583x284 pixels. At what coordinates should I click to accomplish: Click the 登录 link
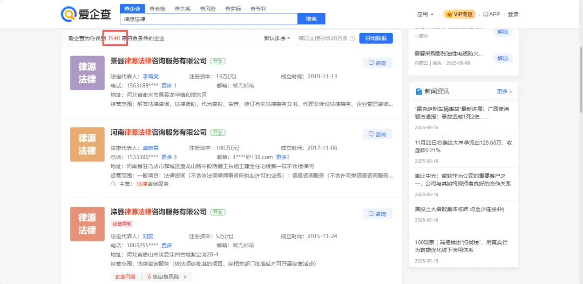pyautogui.click(x=513, y=15)
